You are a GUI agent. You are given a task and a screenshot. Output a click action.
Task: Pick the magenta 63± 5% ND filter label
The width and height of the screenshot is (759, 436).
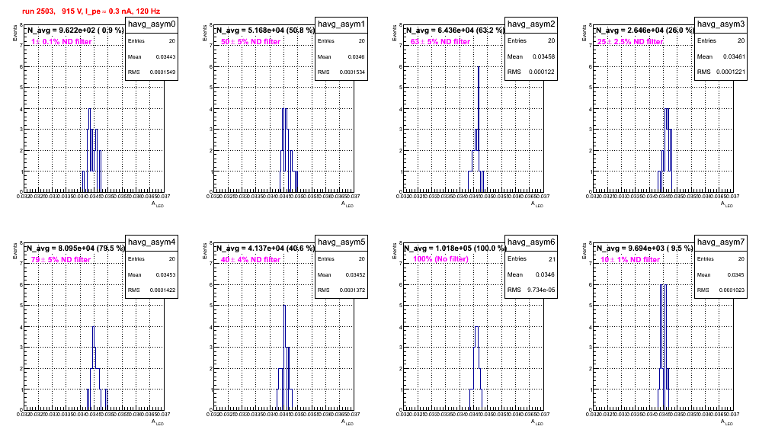click(440, 42)
